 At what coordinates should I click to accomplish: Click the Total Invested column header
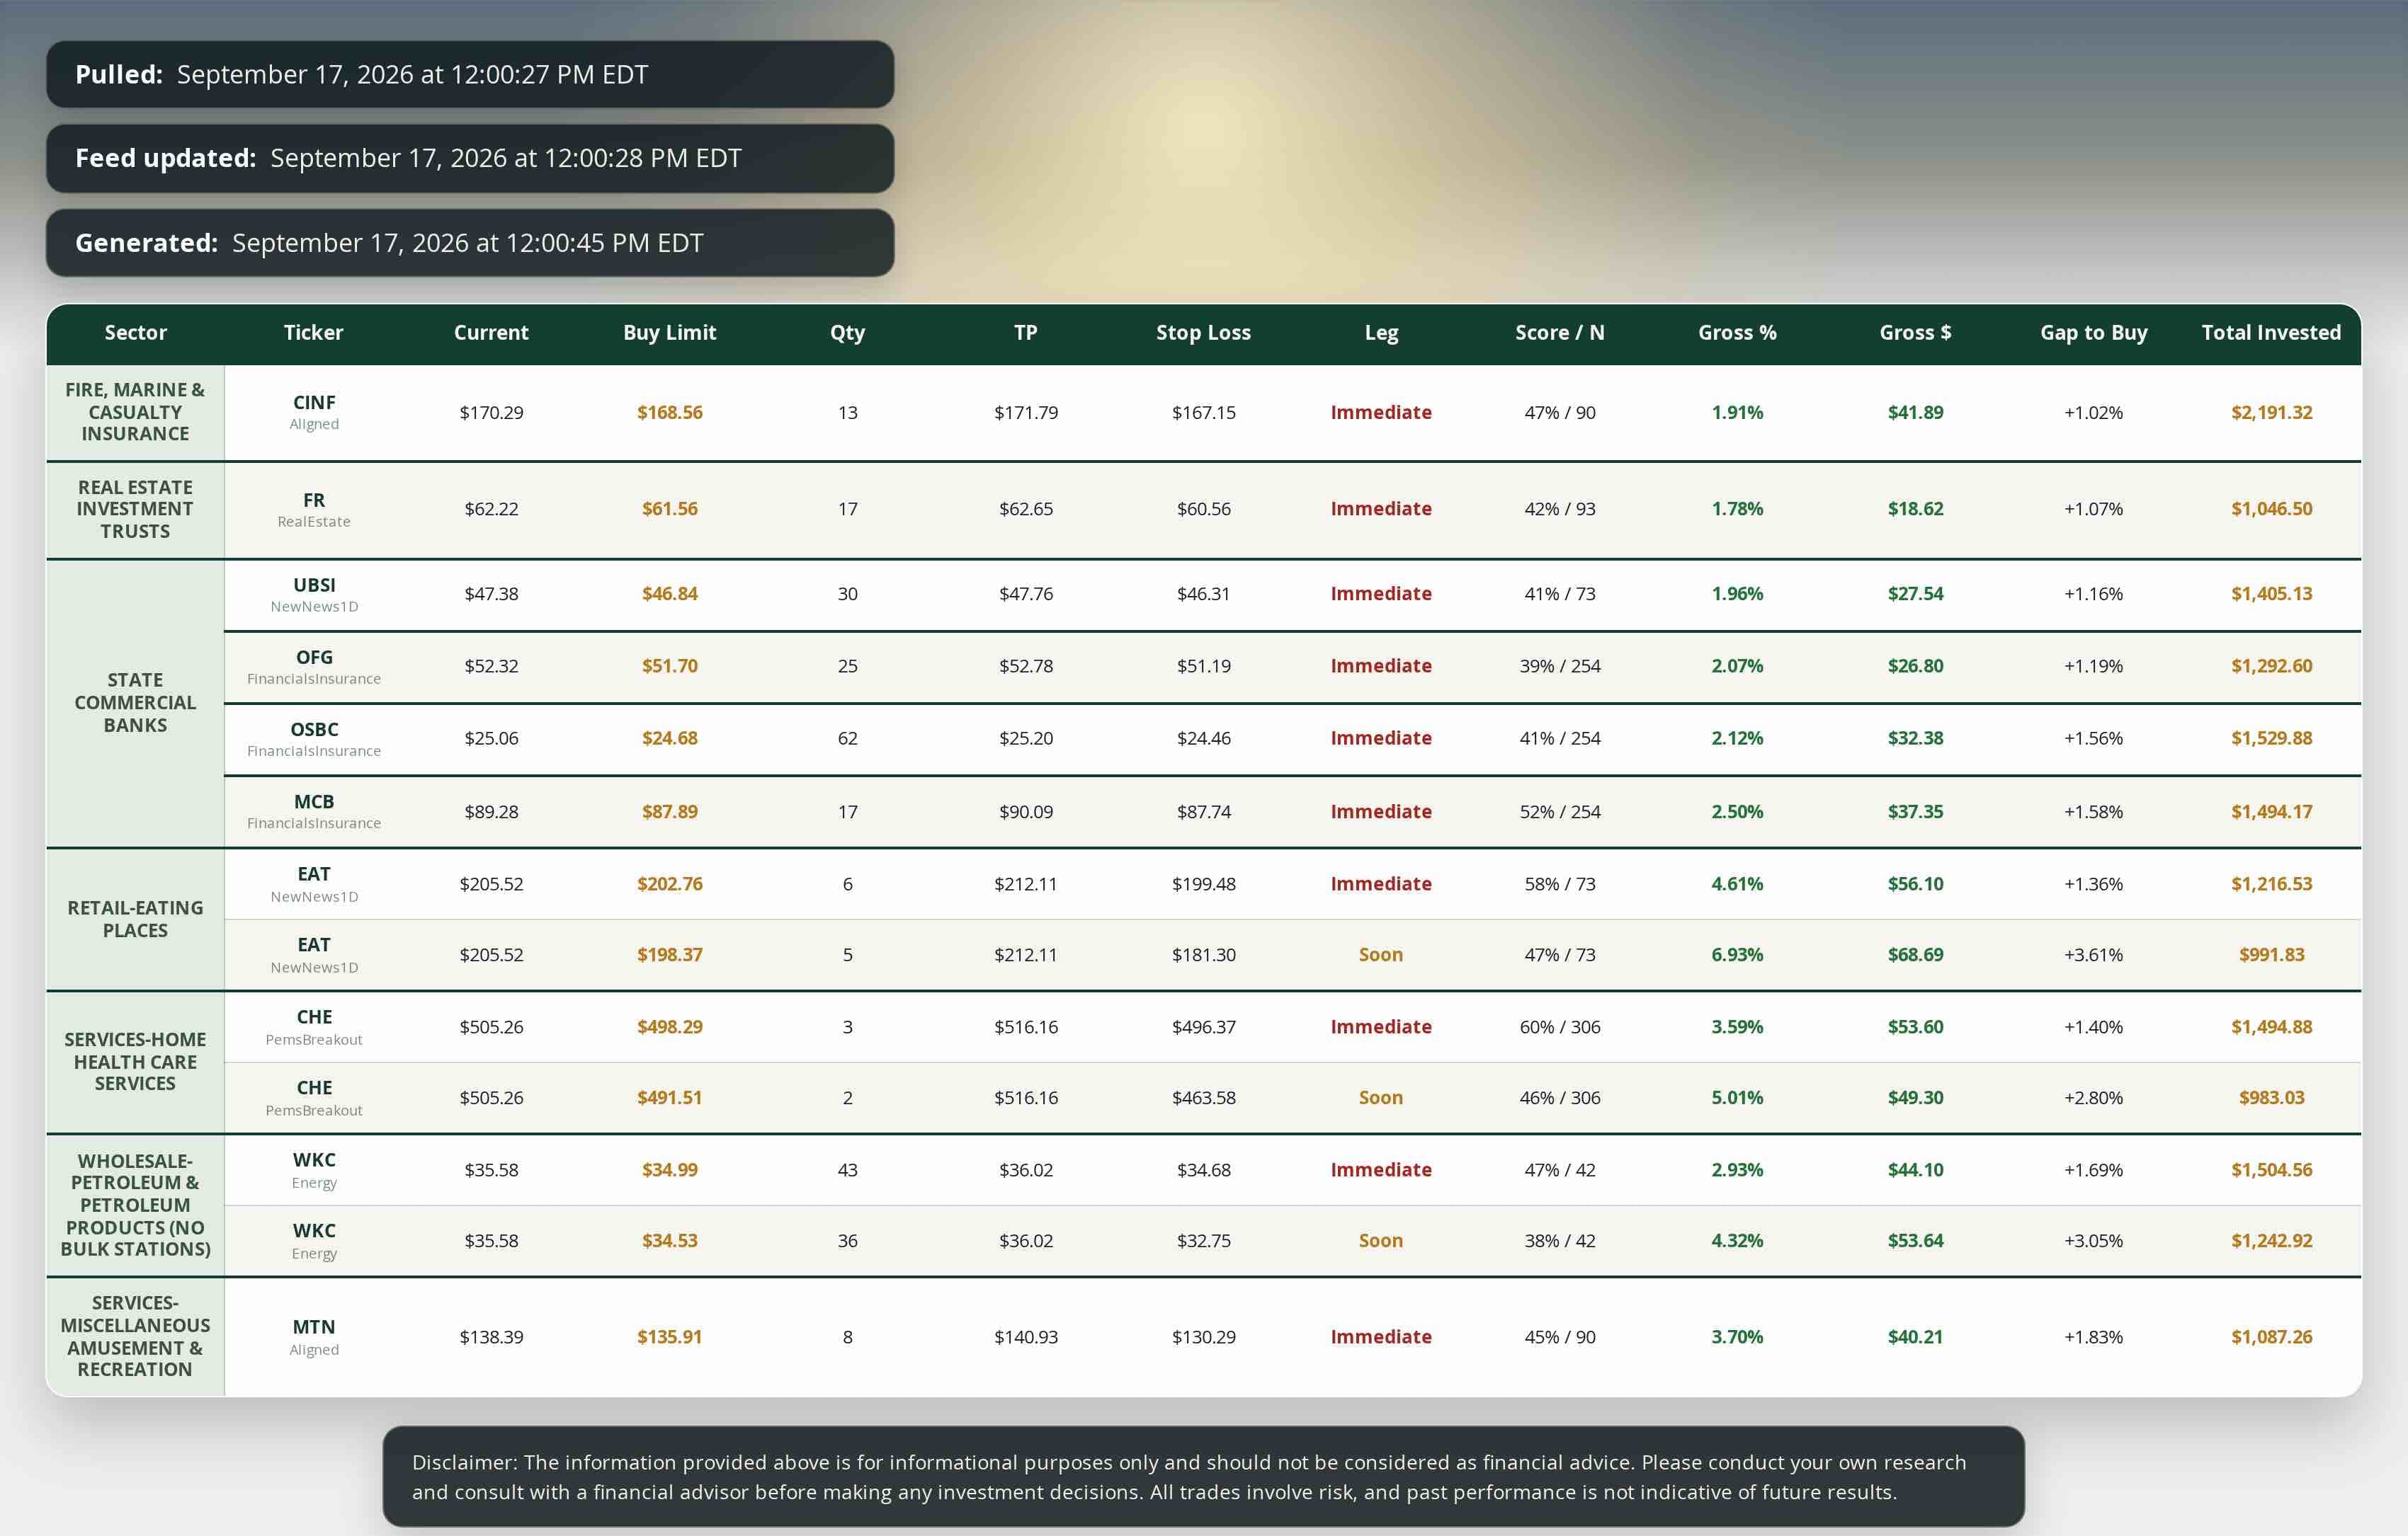2271,333
